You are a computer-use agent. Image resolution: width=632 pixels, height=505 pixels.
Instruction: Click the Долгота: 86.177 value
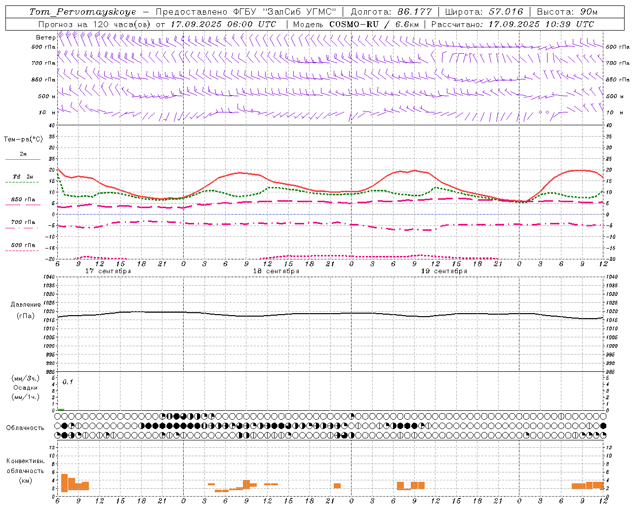coord(391,12)
